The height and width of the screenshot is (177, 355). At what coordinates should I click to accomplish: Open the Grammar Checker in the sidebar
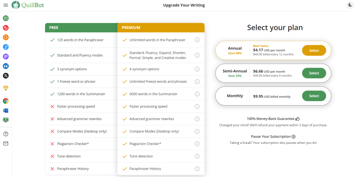click(x=6, y=28)
